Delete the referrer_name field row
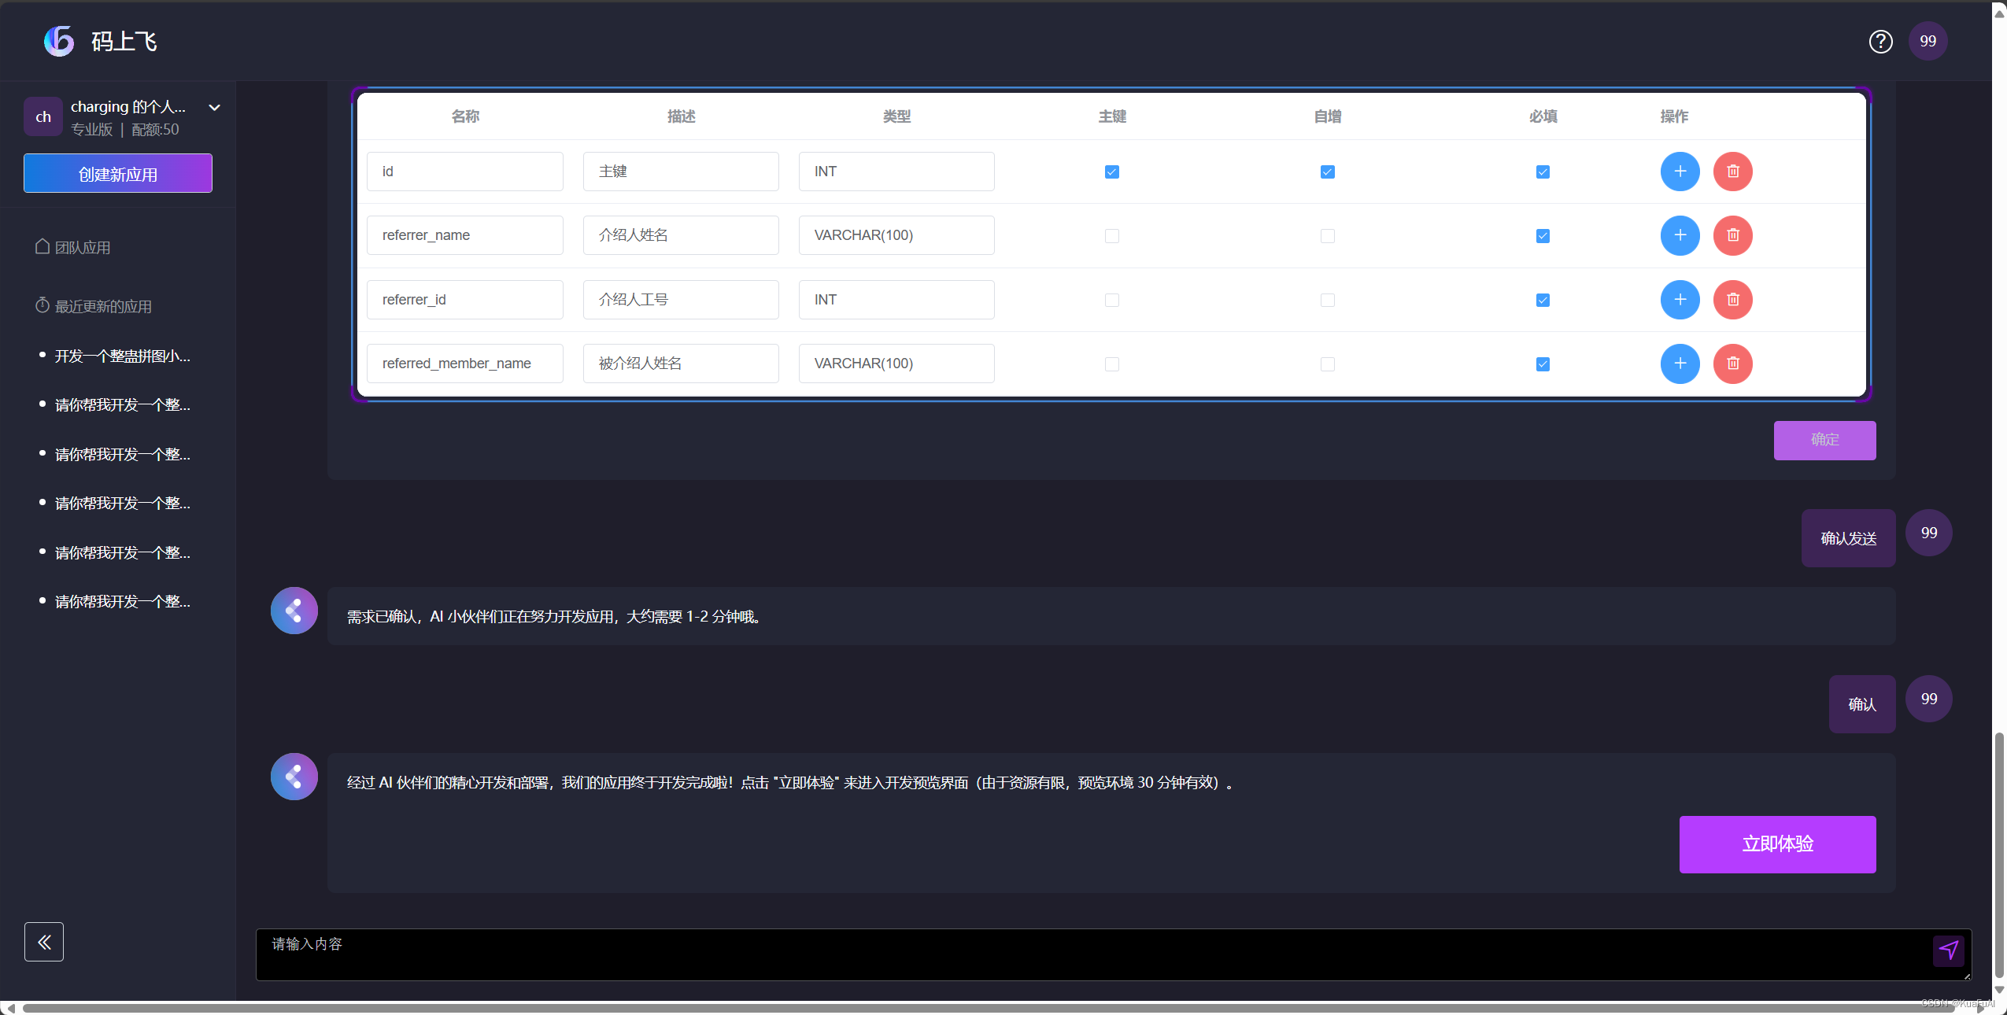Image resolution: width=2007 pixels, height=1015 pixels. coord(1732,235)
